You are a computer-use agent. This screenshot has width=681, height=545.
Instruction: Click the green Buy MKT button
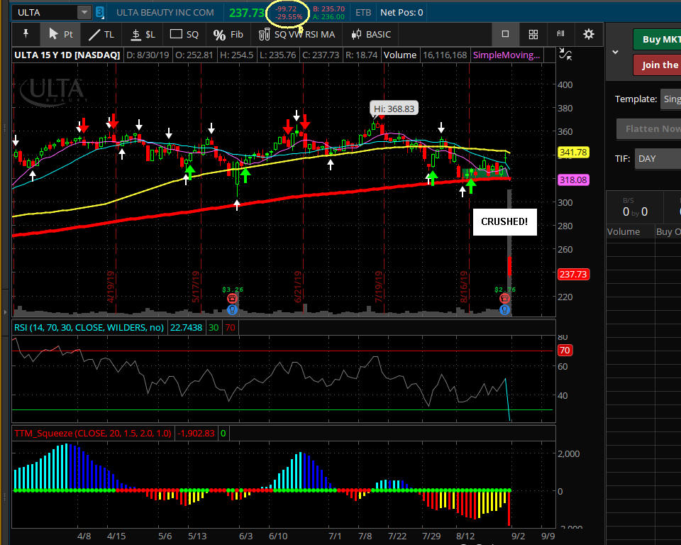tap(657, 40)
